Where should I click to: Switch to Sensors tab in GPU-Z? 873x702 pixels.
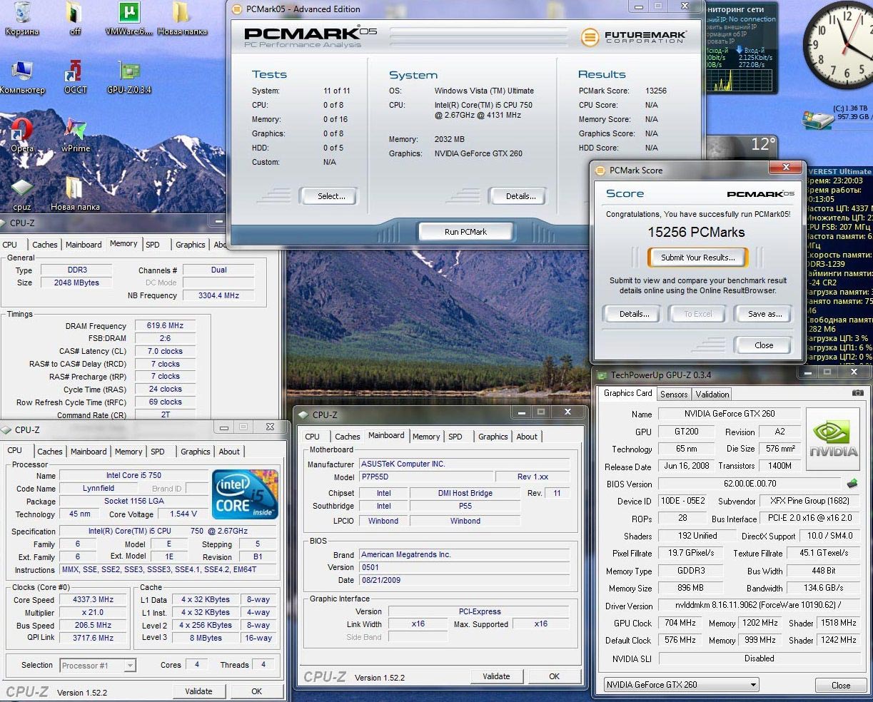coord(674,394)
